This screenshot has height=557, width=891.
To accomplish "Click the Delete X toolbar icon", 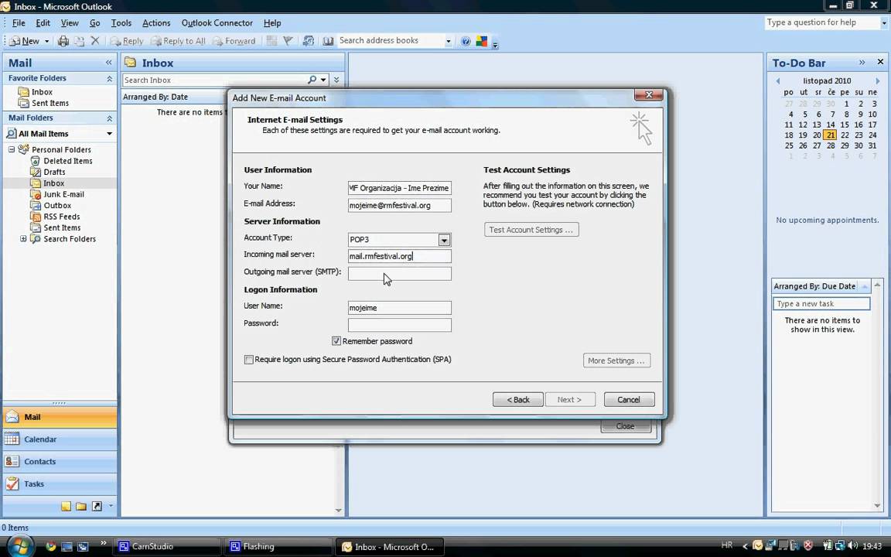I will point(95,41).
